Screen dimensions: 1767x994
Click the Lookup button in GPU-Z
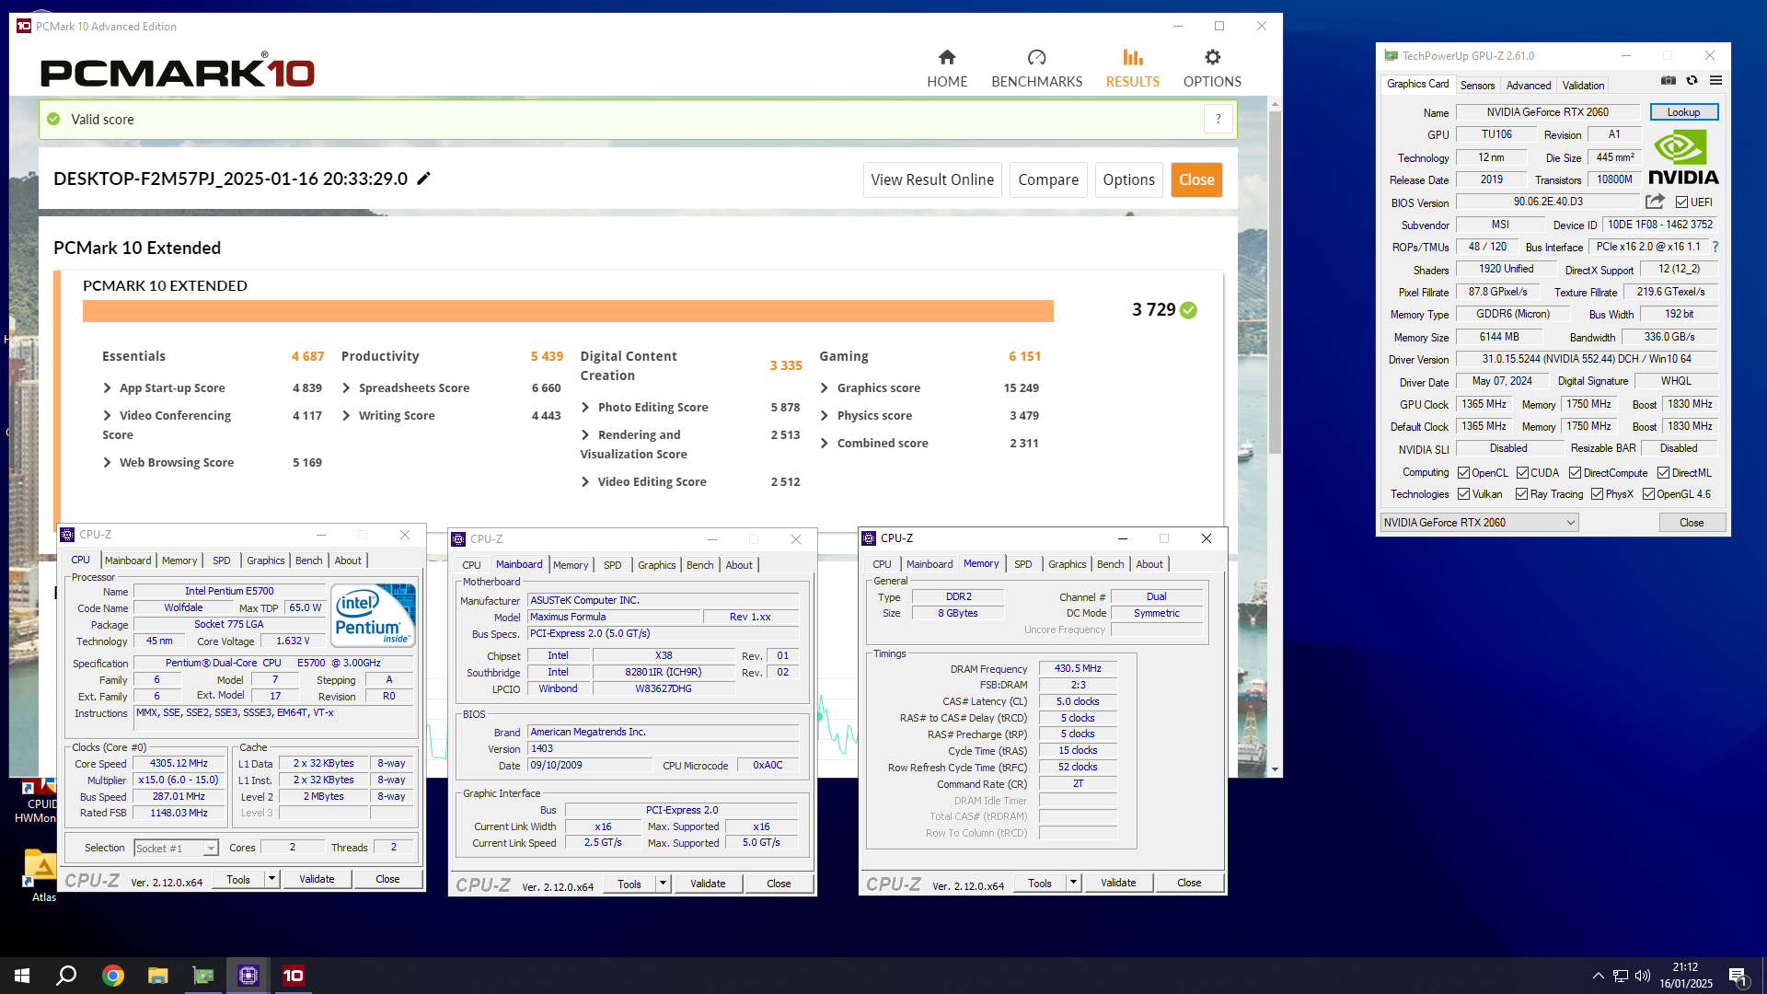click(x=1683, y=112)
